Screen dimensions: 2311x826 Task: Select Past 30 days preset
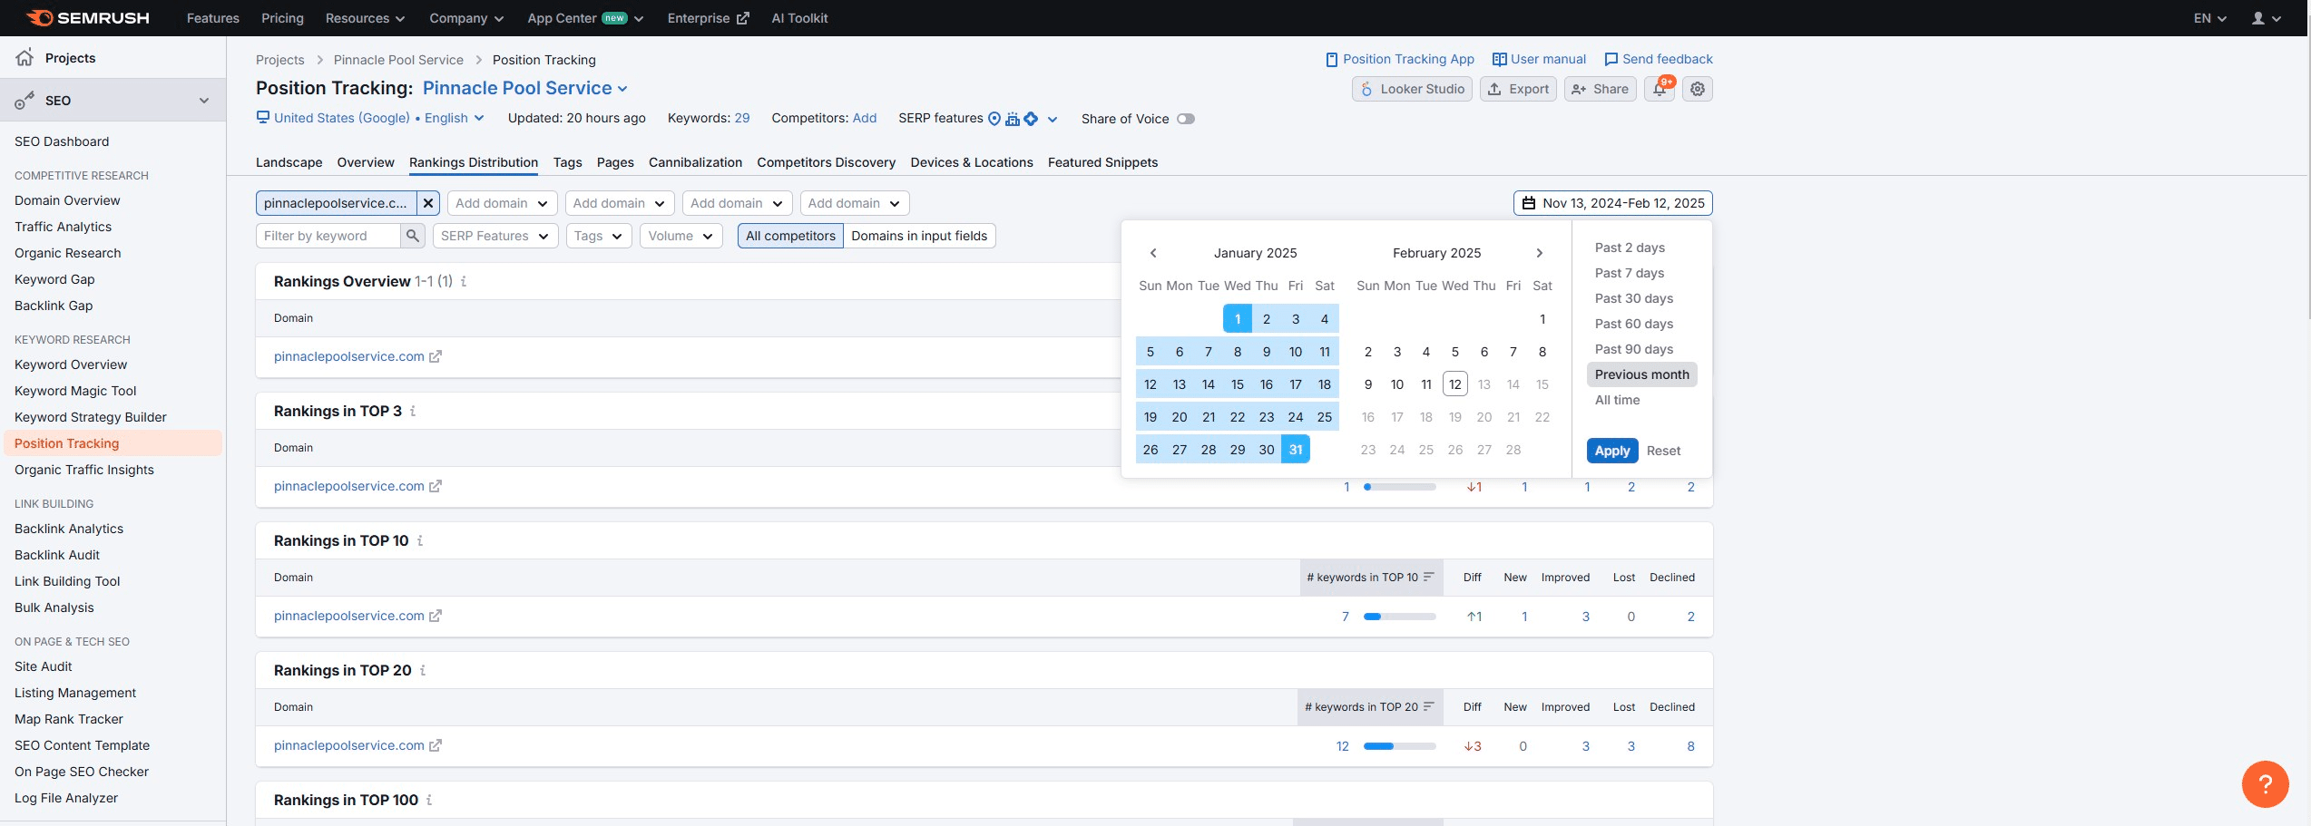1633,298
